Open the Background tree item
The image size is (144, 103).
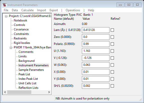coord(27,61)
